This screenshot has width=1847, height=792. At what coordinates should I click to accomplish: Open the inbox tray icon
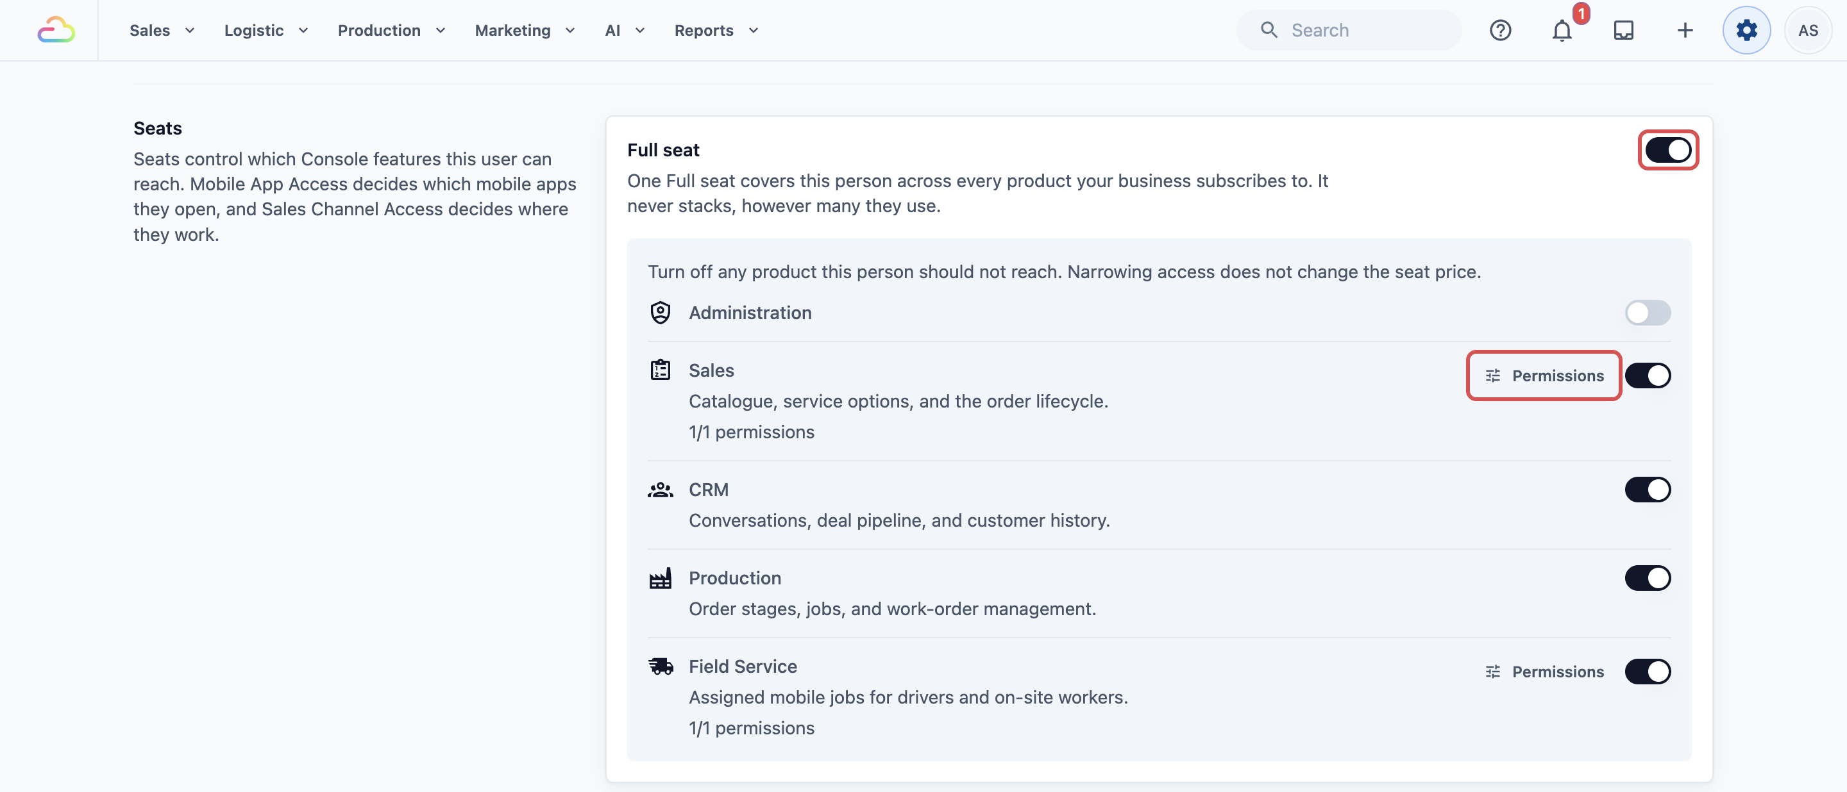1623,30
